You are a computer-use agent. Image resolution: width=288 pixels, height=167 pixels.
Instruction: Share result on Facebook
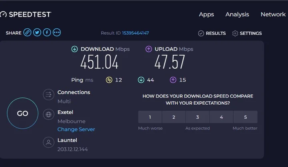(47, 33)
